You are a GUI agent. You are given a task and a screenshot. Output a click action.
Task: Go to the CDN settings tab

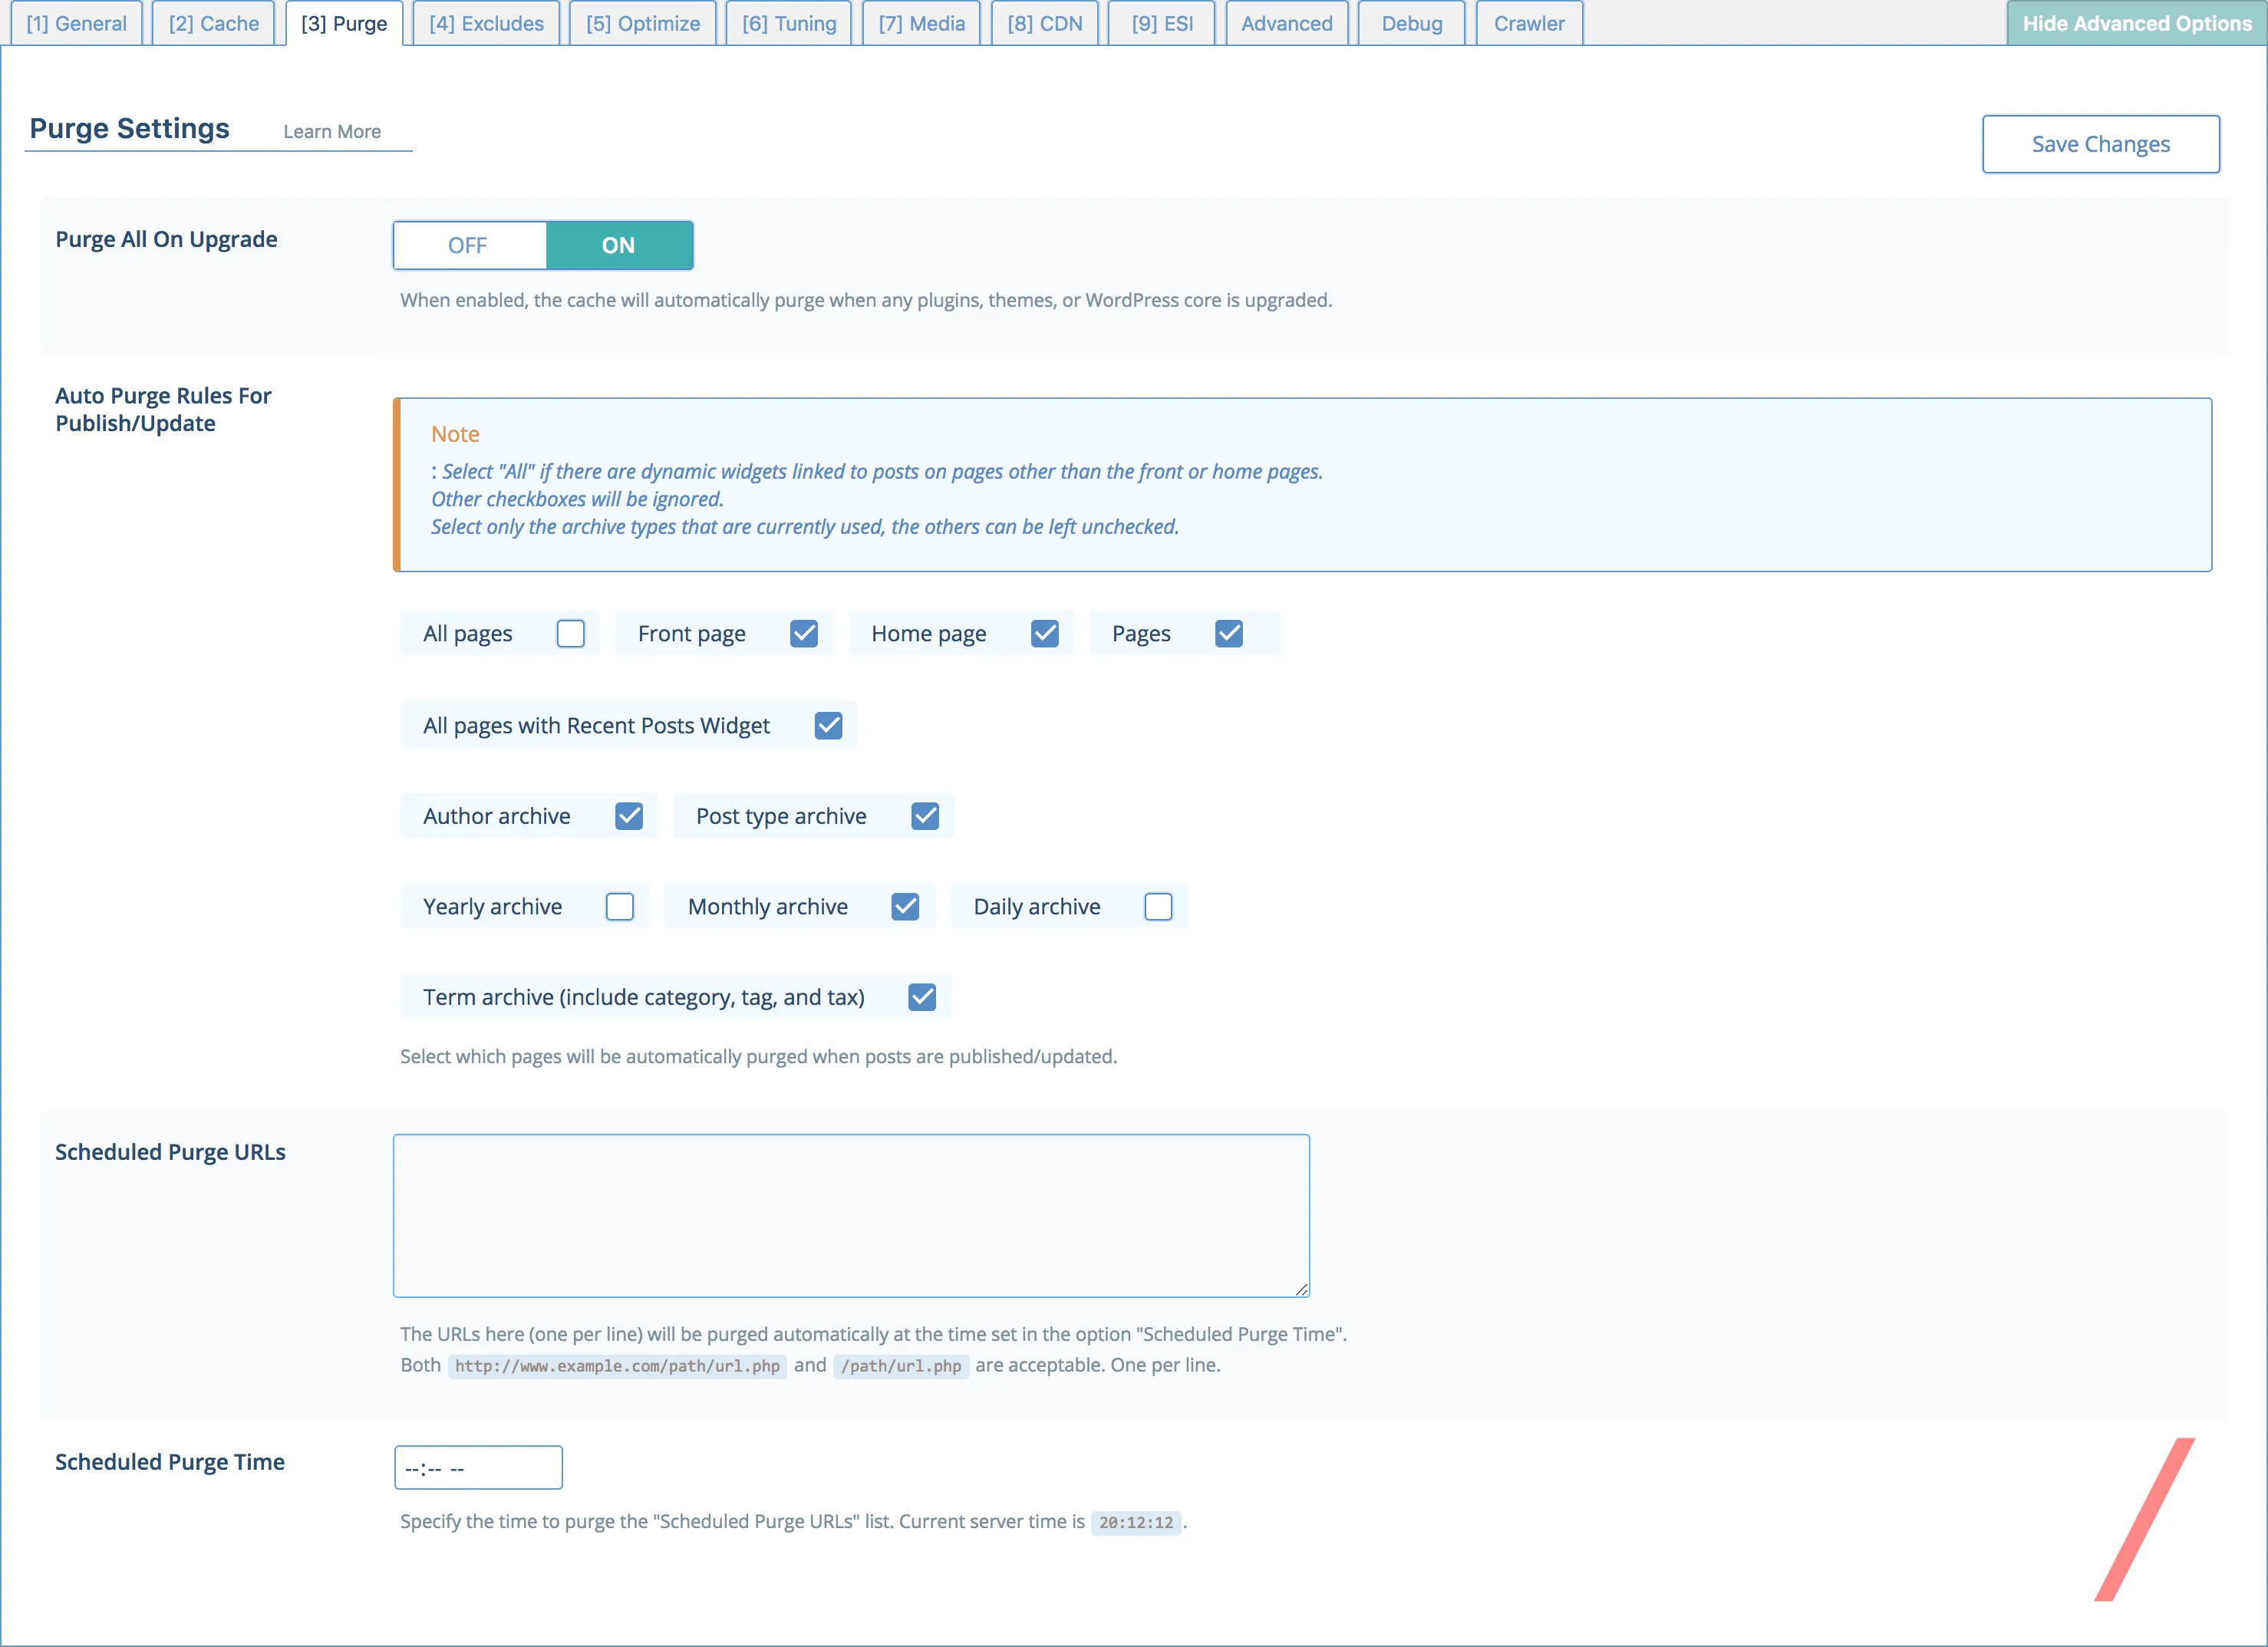[1044, 22]
